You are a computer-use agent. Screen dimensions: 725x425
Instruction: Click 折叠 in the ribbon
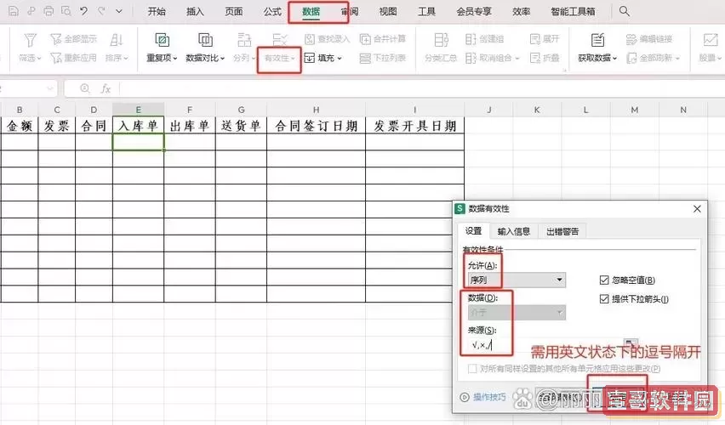[545, 58]
